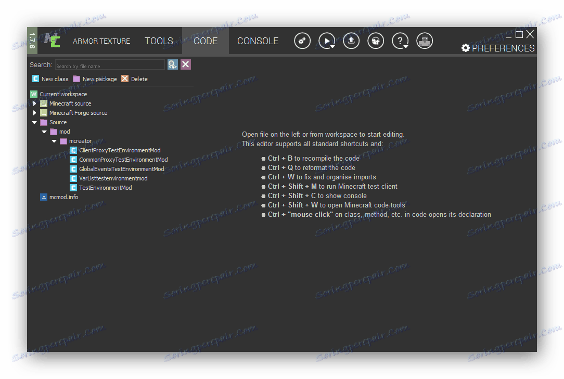Click the gears build workspace icon
564x379 pixels.
[x=302, y=41]
